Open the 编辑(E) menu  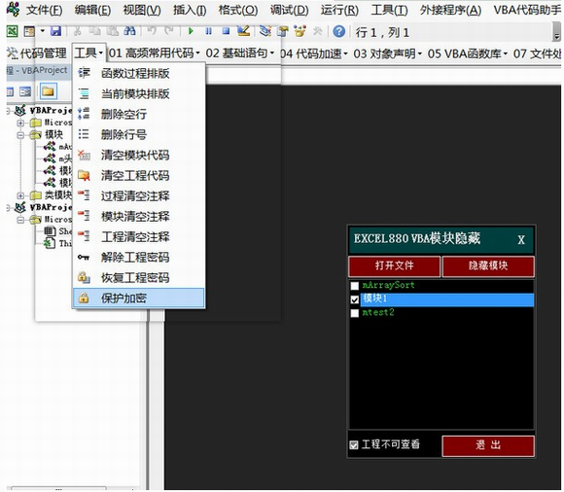pos(92,10)
